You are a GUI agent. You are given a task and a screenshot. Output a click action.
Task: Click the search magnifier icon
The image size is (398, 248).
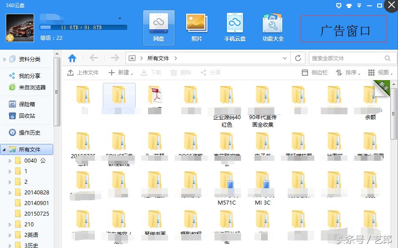click(x=387, y=58)
